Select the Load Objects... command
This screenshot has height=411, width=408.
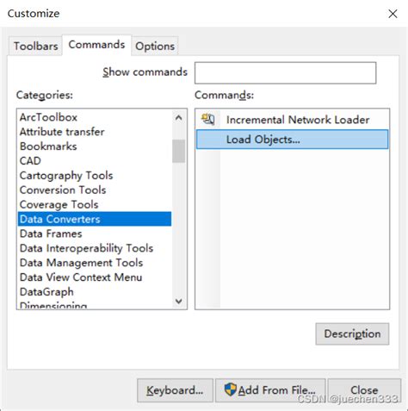point(292,140)
